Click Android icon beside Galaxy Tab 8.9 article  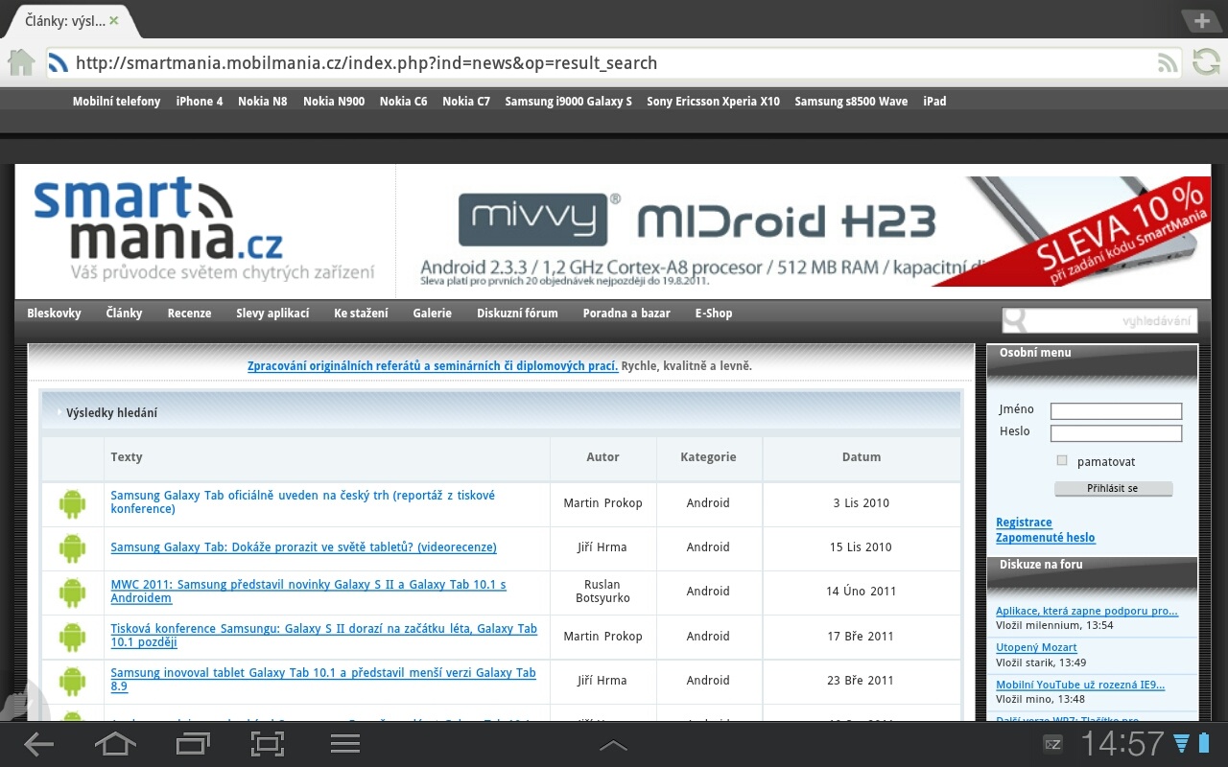pyautogui.click(x=72, y=681)
